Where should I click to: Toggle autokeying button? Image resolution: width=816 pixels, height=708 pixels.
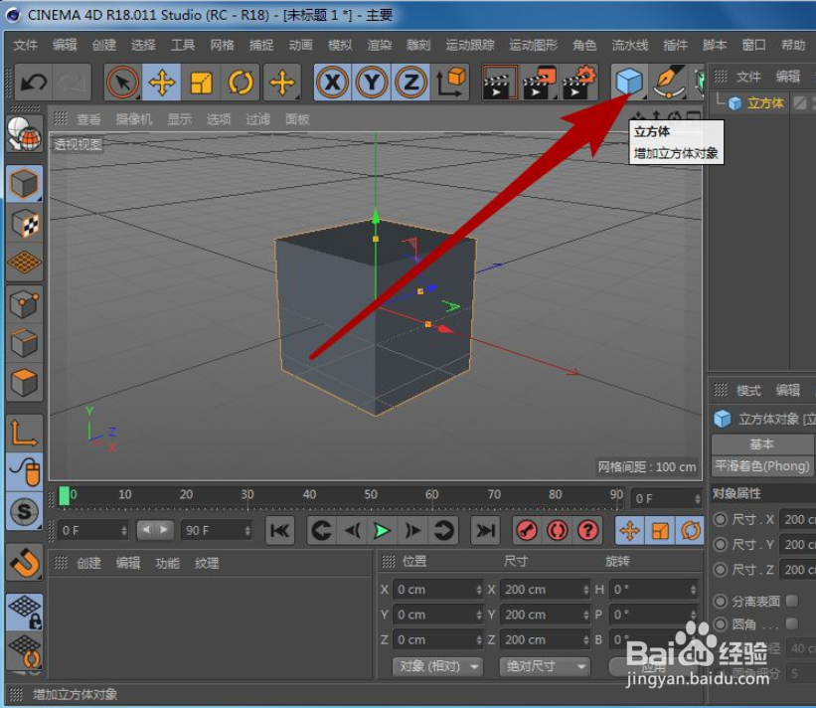pos(558,531)
